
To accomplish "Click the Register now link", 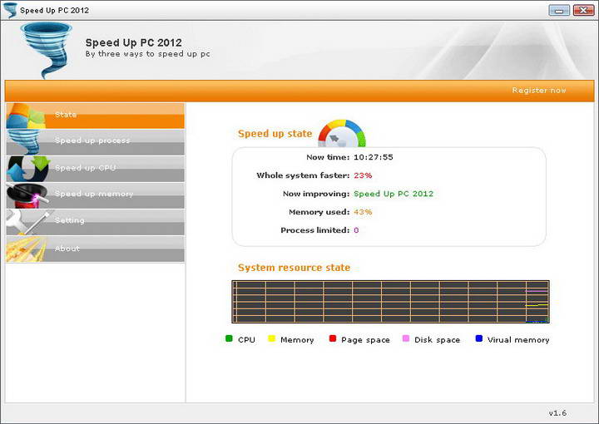I will [539, 91].
